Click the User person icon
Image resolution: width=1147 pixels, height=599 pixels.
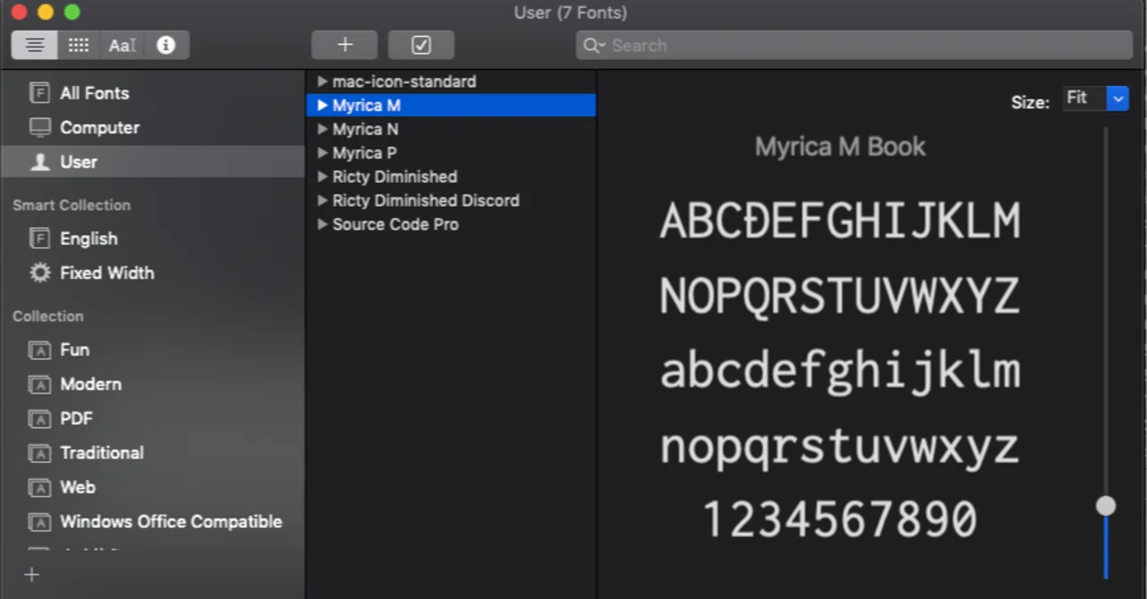[x=39, y=162]
